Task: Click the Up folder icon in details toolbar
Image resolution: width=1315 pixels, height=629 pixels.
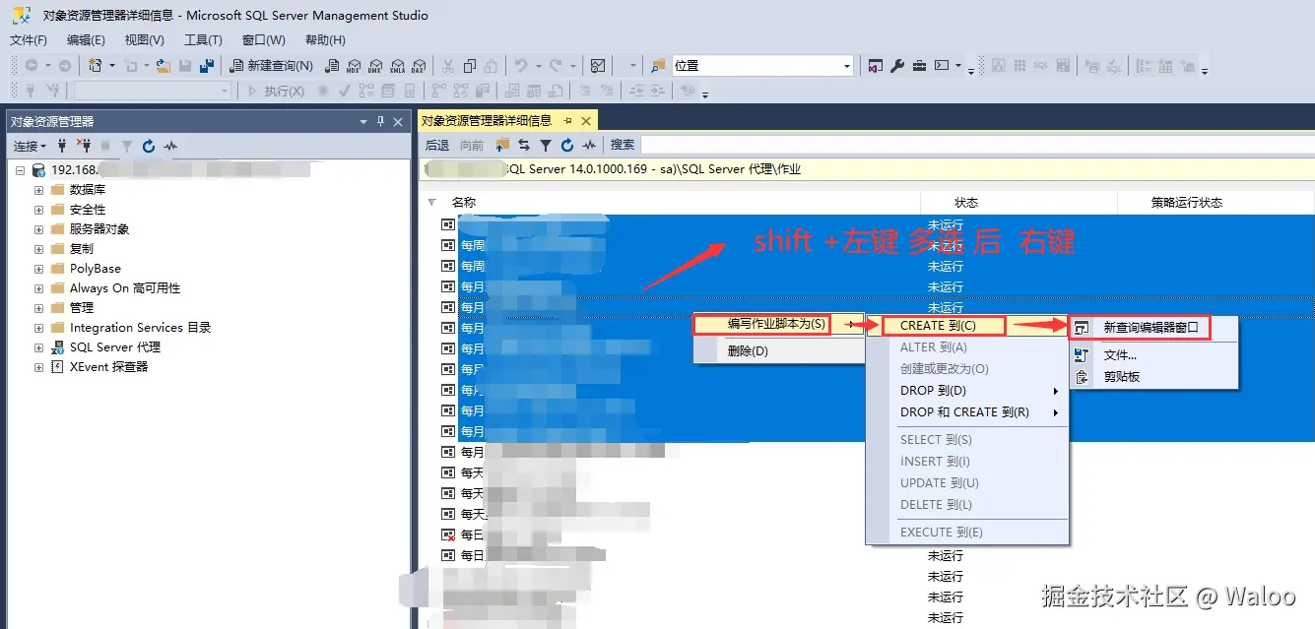Action: click(502, 145)
